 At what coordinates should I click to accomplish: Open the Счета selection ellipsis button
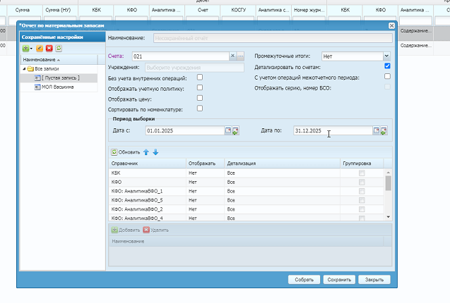tap(240, 56)
